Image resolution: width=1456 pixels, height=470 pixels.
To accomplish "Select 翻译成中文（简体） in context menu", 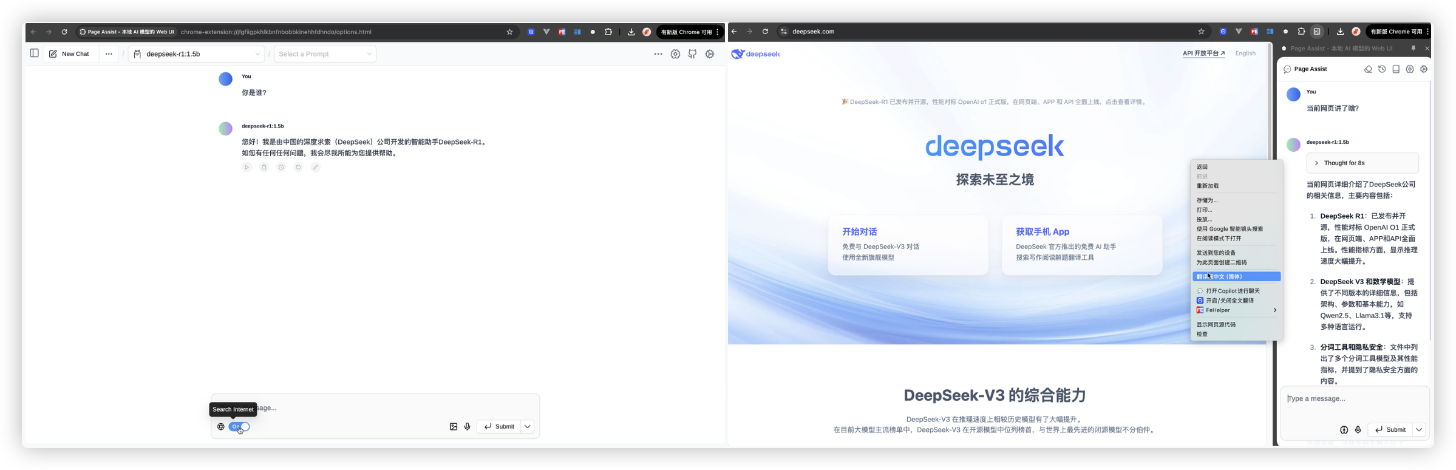I will tap(1236, 277).
